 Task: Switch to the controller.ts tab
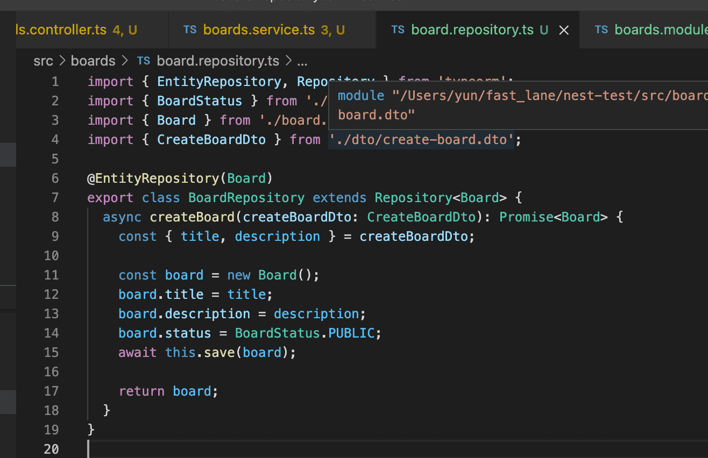(x=60, y=30)
